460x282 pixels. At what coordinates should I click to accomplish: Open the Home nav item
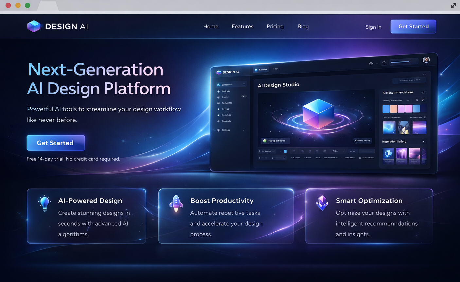point(211,26)
